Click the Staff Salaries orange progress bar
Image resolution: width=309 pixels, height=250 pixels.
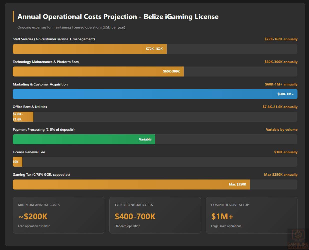point(90,49)
